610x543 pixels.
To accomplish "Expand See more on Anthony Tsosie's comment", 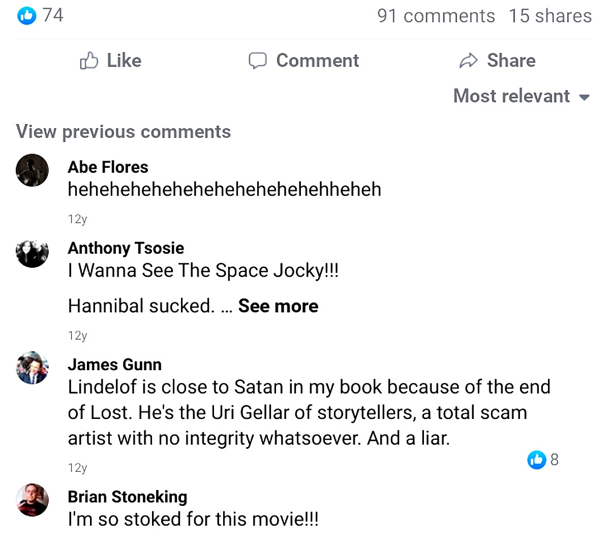I will tap(278, 306).
